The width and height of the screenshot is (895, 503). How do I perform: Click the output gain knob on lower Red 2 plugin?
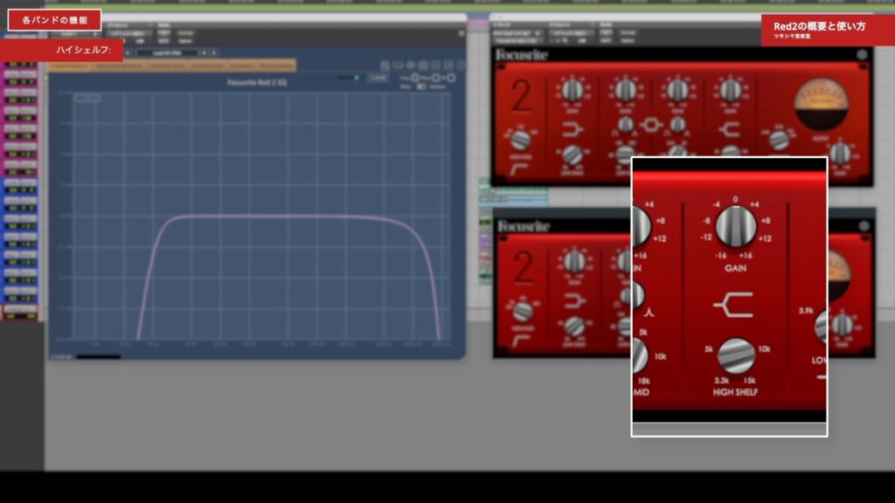click(843, 325)
